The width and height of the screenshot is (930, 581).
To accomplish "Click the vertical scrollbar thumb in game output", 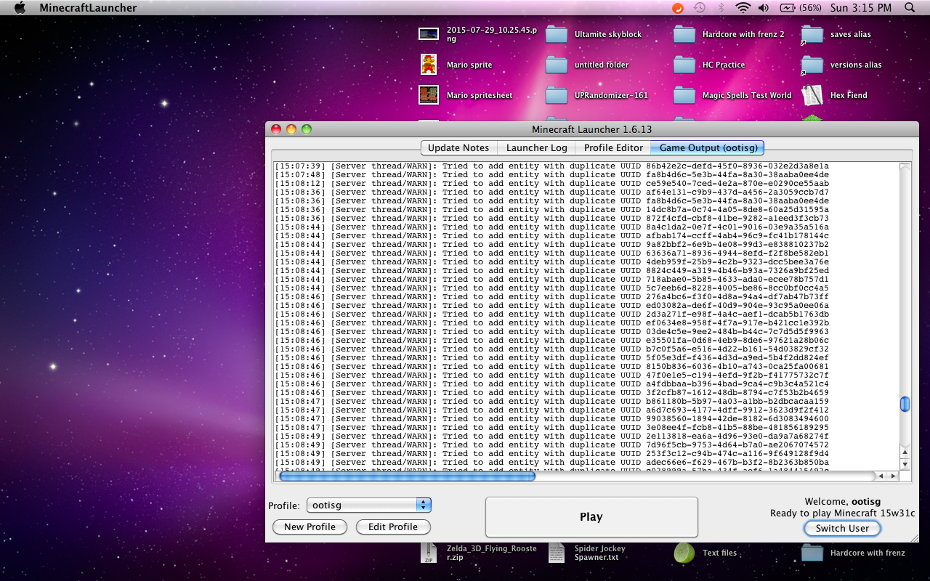I will (905, 405).
